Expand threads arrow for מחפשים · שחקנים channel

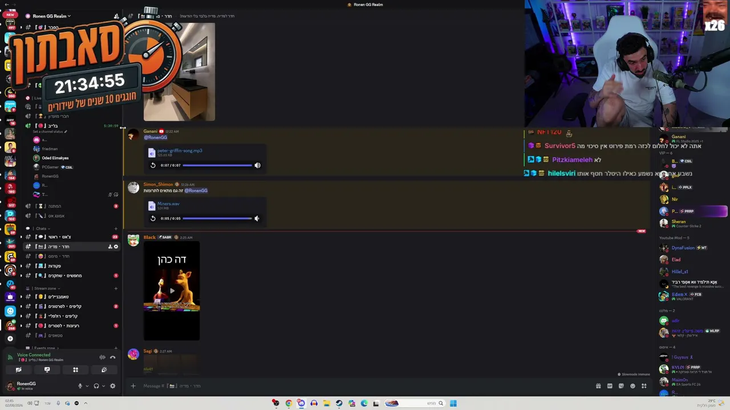pyautogui.click(x=21, y=276)
